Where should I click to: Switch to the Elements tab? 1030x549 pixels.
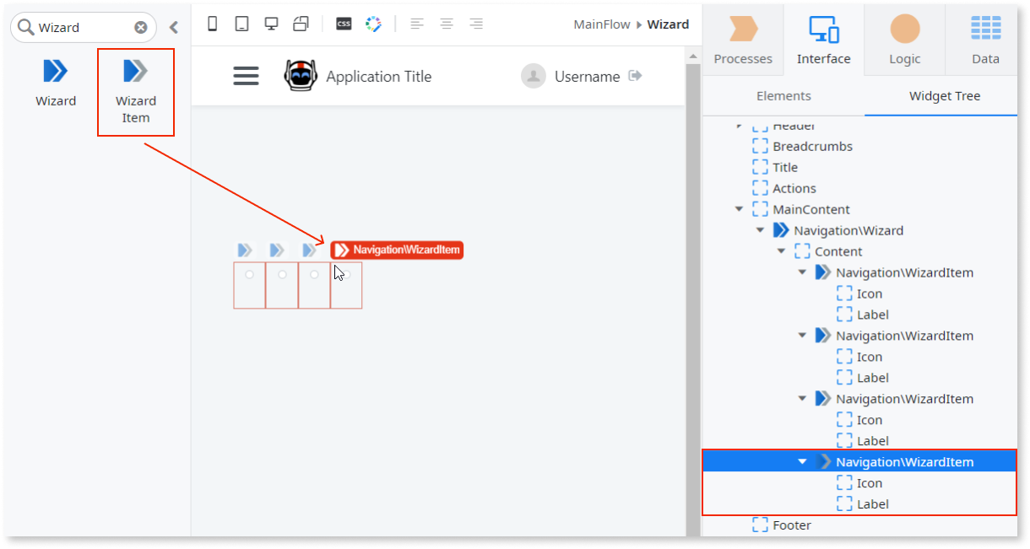click(x=783, y=95)
